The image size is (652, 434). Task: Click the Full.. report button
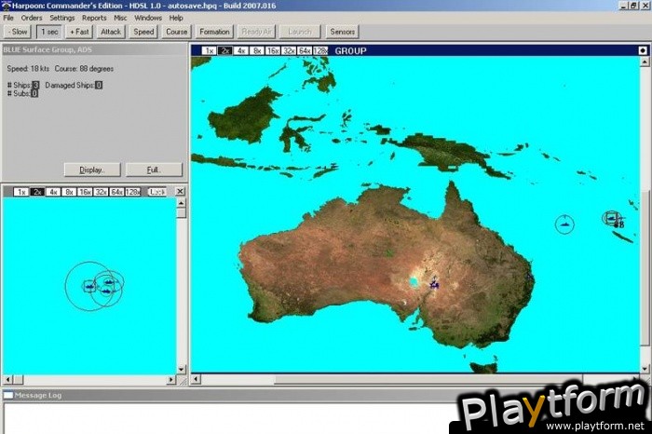154,170
